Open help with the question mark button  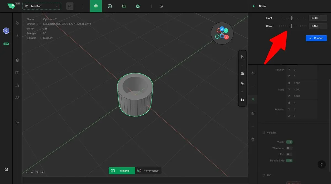(x=321, y=164)
